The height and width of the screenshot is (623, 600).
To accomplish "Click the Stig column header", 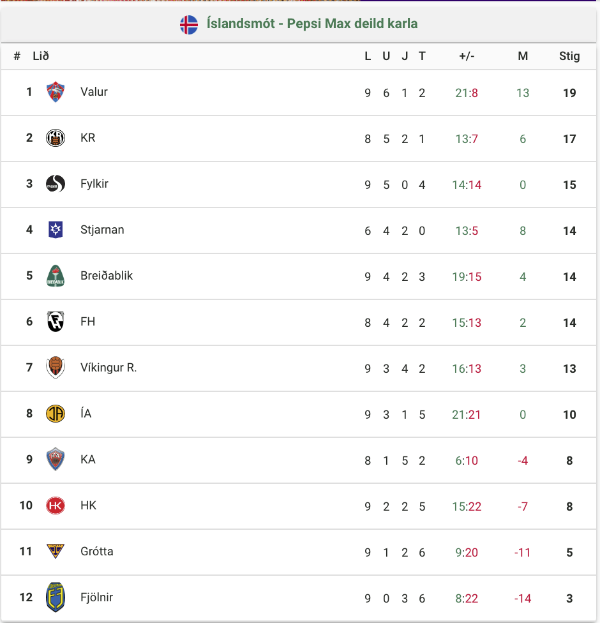I will point(569,56).
